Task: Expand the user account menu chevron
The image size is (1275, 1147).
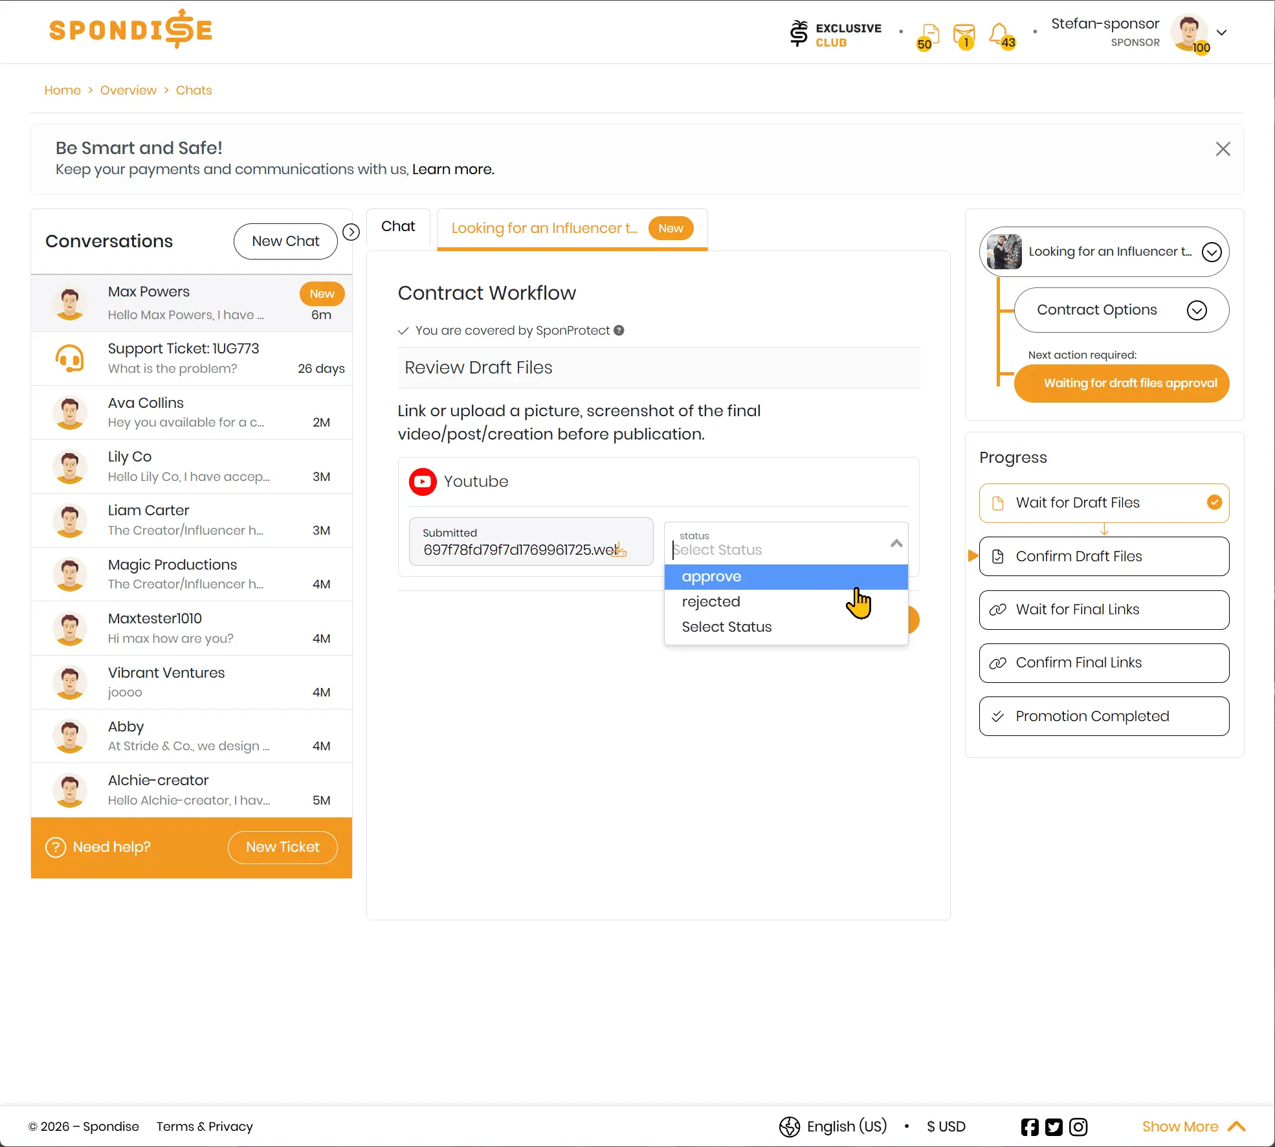Action: [1222, 33]
